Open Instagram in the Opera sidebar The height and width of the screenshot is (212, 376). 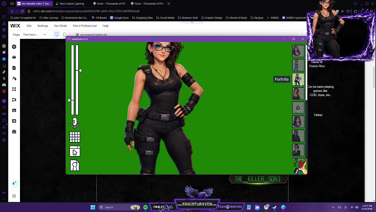pyautogui.click(x=4, y=65)
